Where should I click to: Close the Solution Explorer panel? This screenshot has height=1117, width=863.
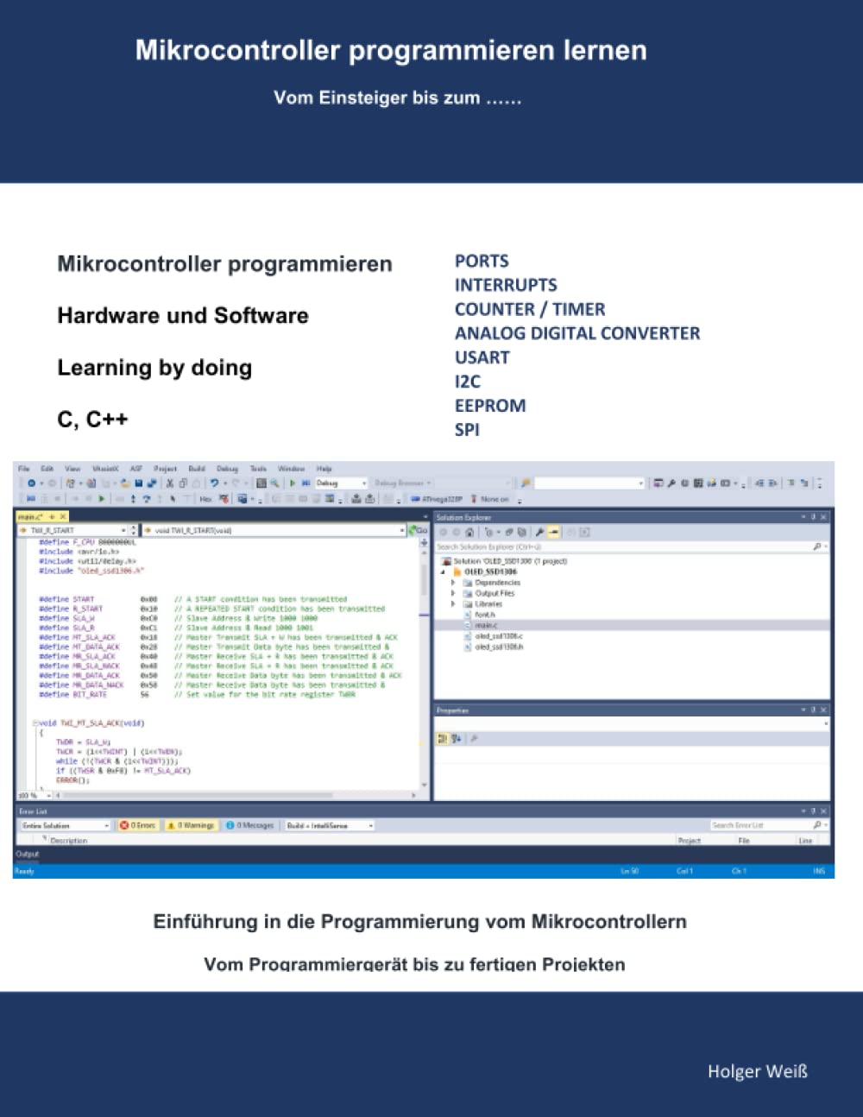click(823, 517)
